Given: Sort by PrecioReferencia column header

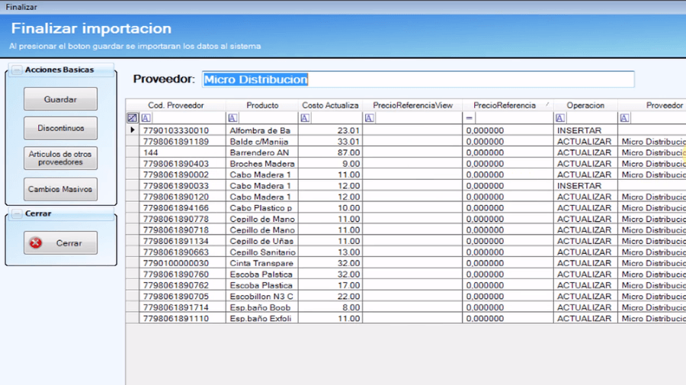Looking at the screenshot, I should coord(504,105).
